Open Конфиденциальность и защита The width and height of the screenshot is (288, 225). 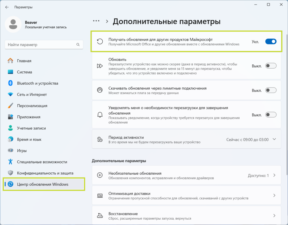click(x=44, y=173)
